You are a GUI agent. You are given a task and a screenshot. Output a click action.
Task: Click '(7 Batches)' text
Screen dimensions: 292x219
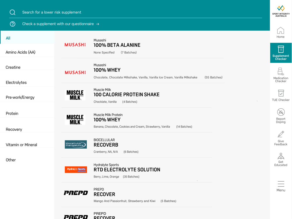coord(129,53)
